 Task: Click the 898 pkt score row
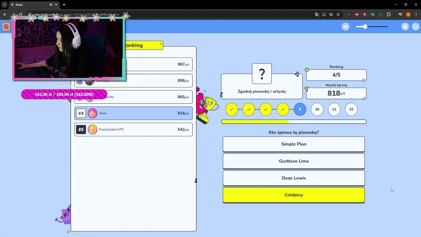tap(133, 81)
